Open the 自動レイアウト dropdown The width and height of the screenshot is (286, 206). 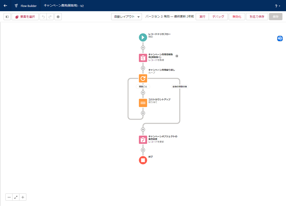127,17
